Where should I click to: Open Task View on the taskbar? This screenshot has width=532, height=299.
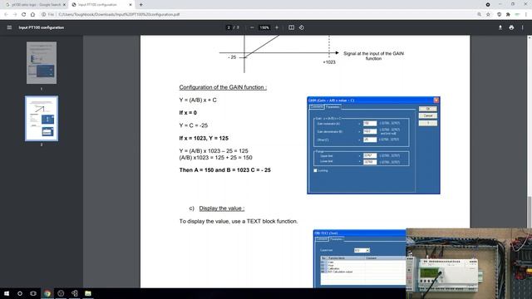coord(33,293)
